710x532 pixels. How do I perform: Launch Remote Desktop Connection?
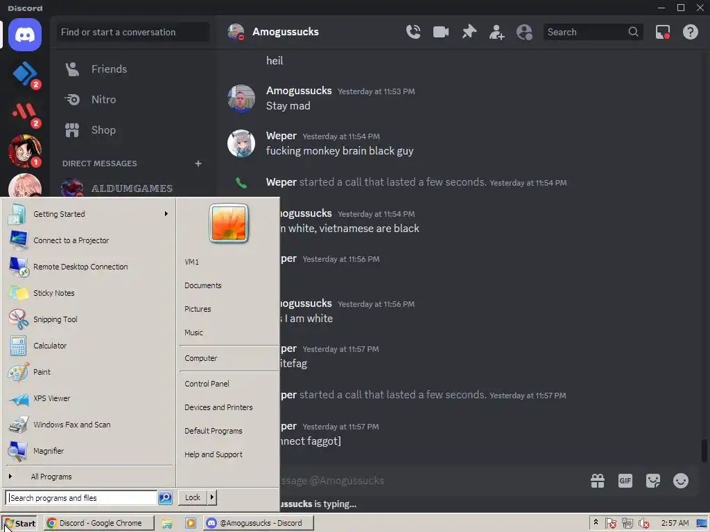(x=89, y=267)
